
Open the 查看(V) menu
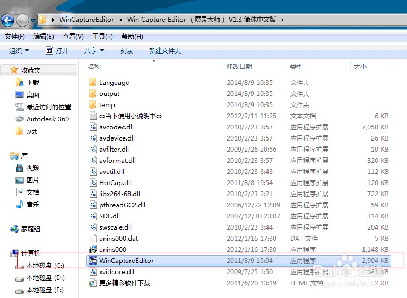click(x=73, y=37)
